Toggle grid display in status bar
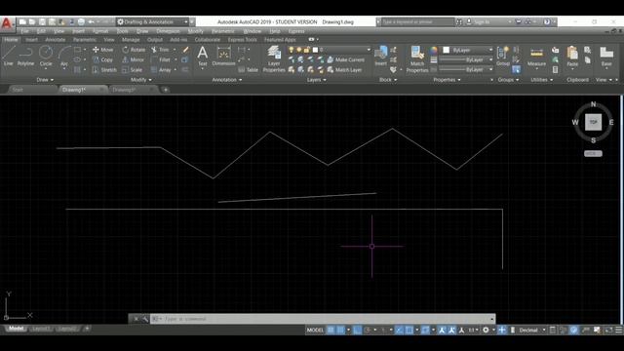Viewport: 624px width, 351px height. tap(331, 330)
